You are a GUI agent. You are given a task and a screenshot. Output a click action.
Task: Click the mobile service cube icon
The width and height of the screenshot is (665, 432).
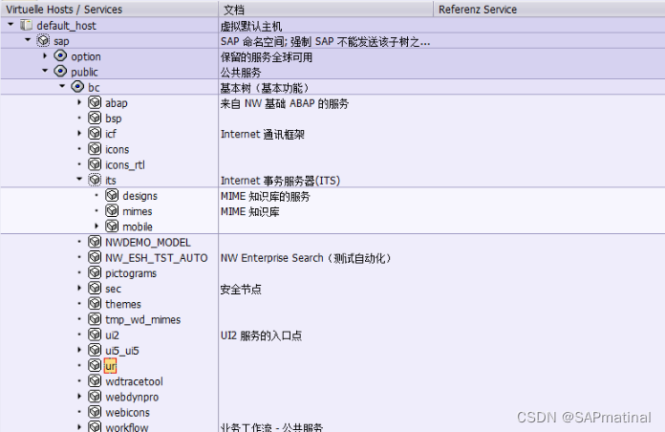pyautogui.click(x=112, y=226)
